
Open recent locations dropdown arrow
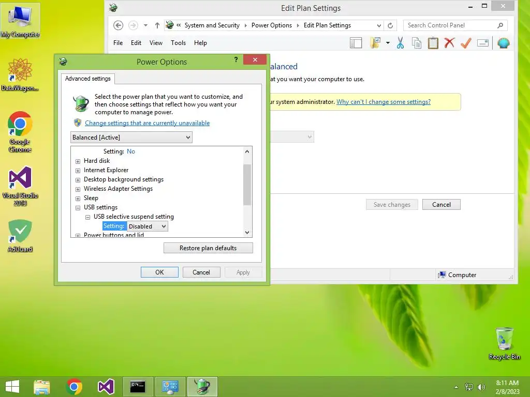pos(145,25)
